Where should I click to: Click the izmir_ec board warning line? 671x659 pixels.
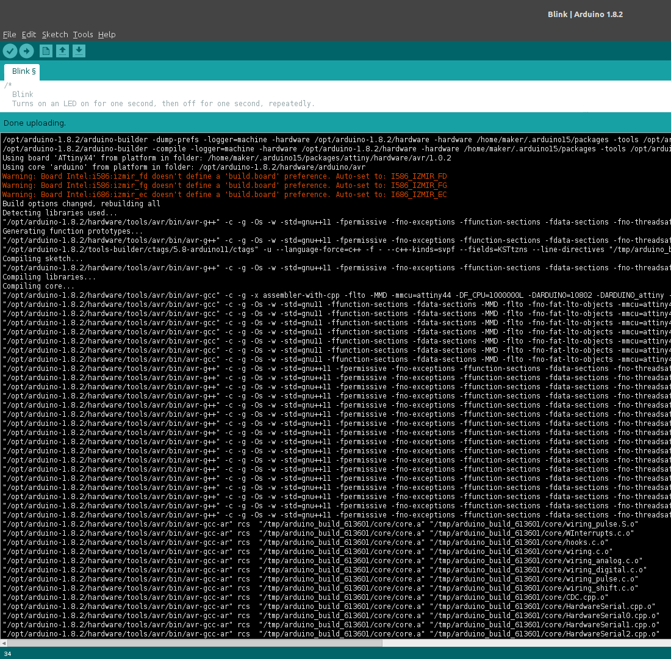pyautogui.click(x=224, y=195)
